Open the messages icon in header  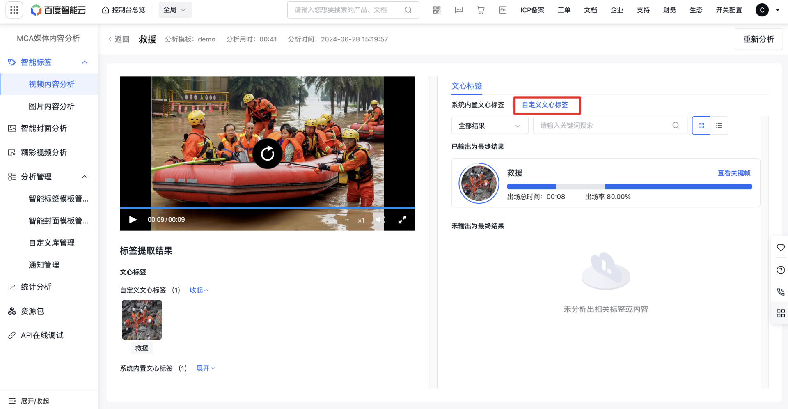point(459,10)
